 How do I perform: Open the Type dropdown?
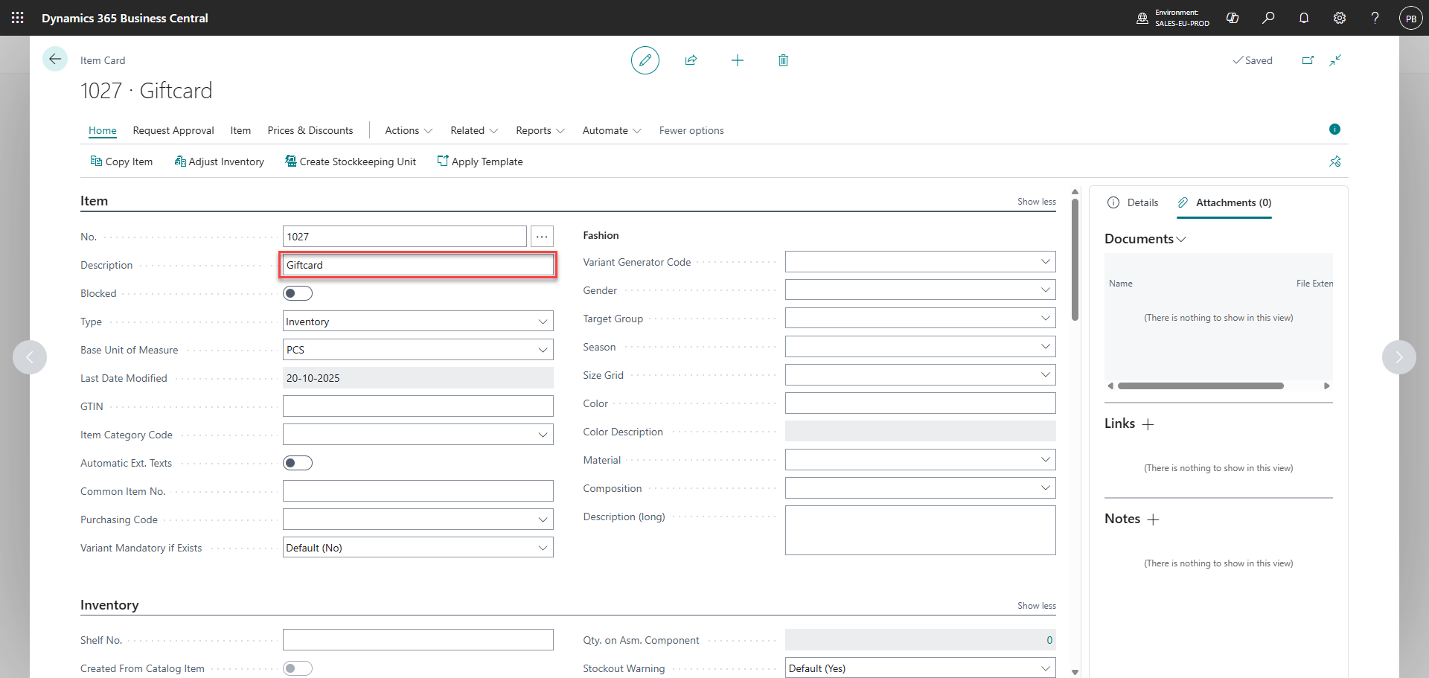pyautogui.click(x=543, y=322)
